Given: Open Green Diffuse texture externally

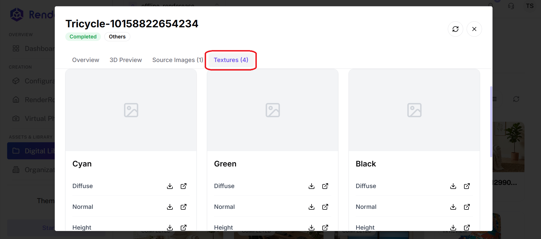Looking at the screenshot, I should pyautogui.click(x=325, y=186).
